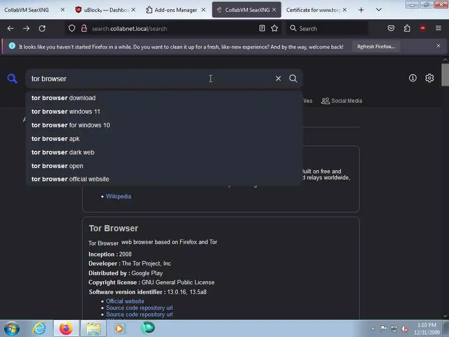Open Pocket save icon
This screenshot has width=449, height=337.
coord(391,28)
